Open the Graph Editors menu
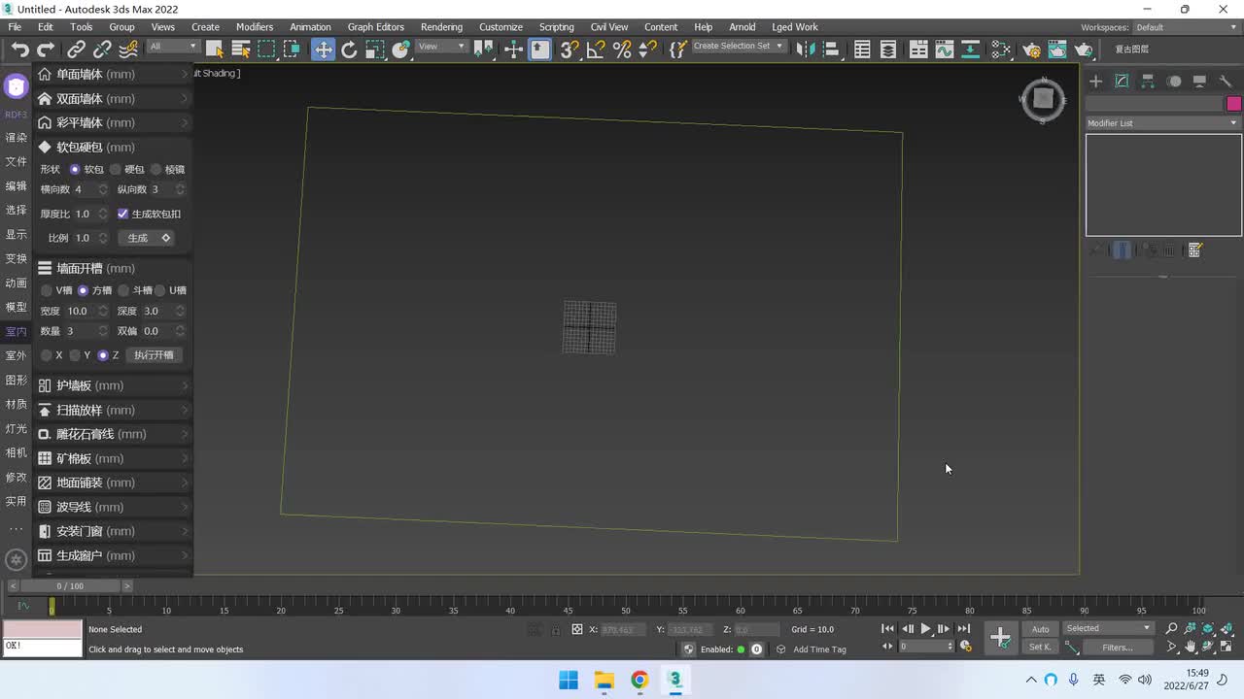The image size is (1244, 699). pyautogui.click(x=375, y=27)
